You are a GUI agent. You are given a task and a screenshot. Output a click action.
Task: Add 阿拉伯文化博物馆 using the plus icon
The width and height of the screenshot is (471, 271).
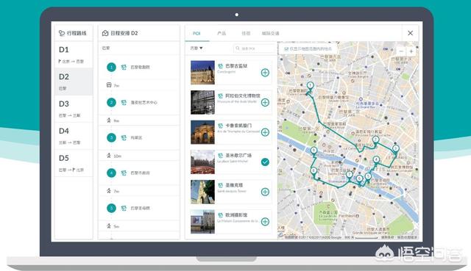(x=265, y=103)
